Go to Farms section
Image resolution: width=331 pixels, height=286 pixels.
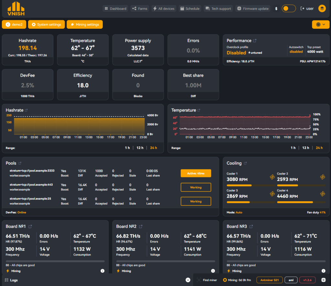tap(140, 9)
